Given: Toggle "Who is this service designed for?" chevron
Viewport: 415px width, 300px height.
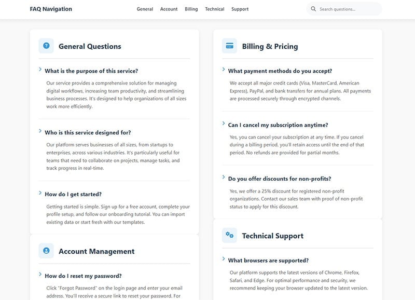Looking at the screenshot, I should pyautogui.click(x=40, y=131).
